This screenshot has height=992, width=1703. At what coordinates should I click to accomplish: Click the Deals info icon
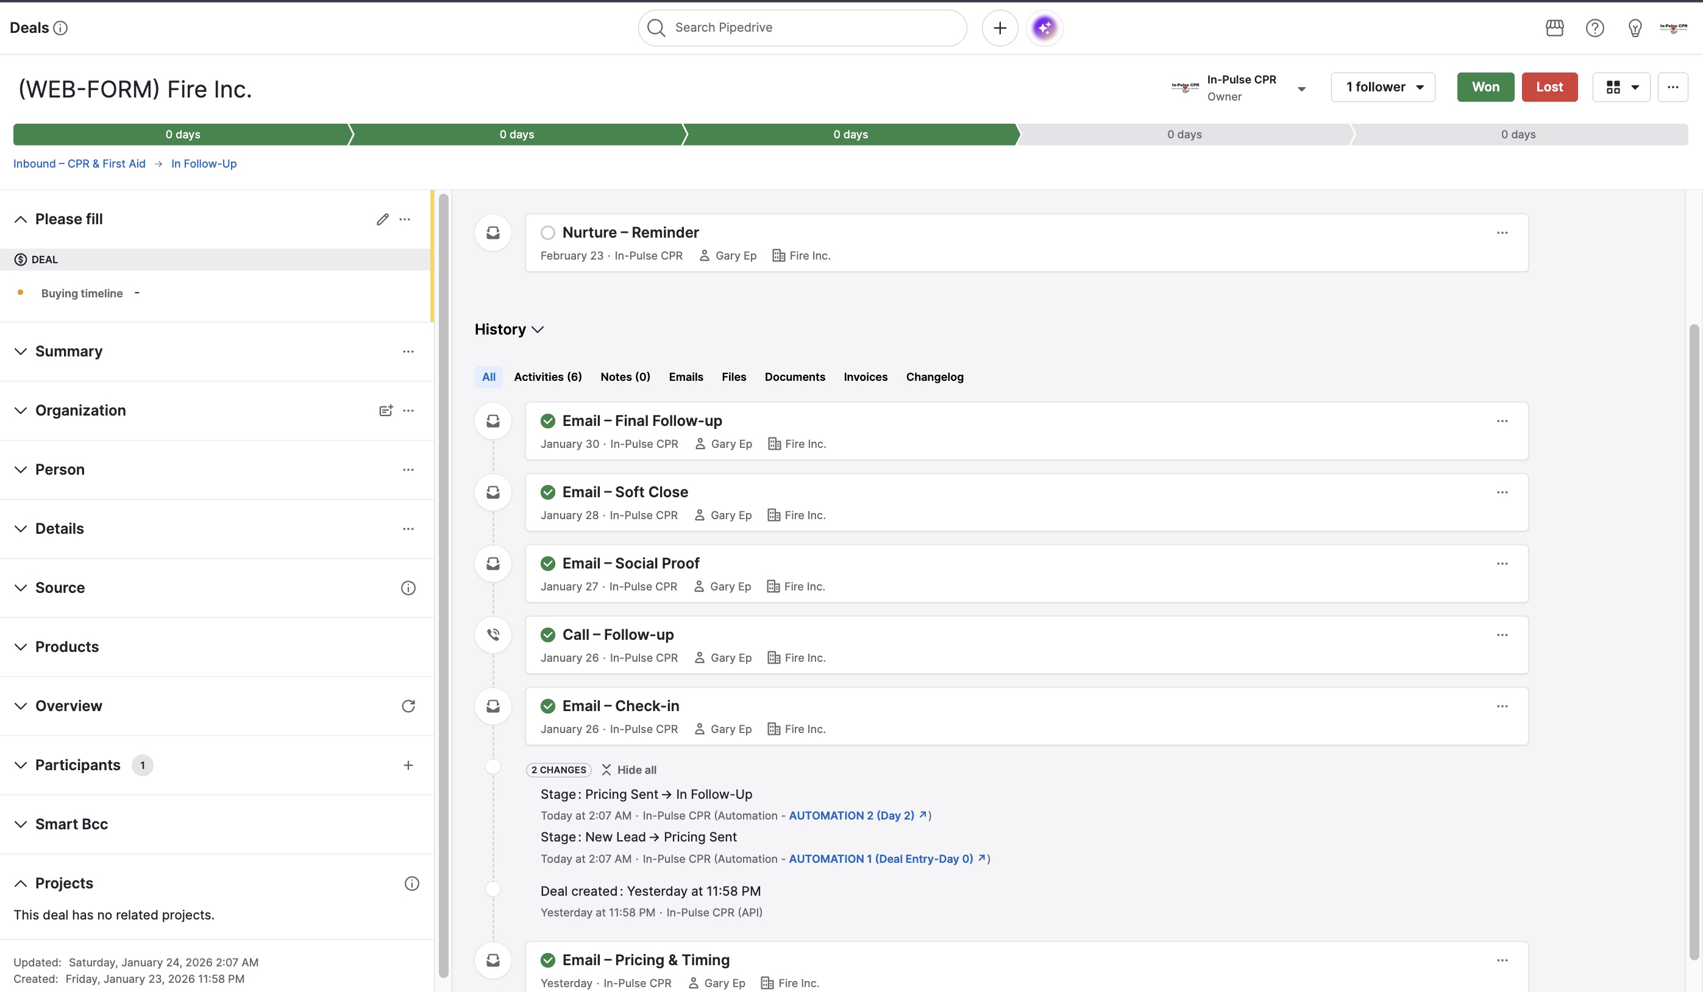coord(60,27)
